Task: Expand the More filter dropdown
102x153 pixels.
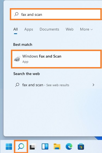Action: 86,29
